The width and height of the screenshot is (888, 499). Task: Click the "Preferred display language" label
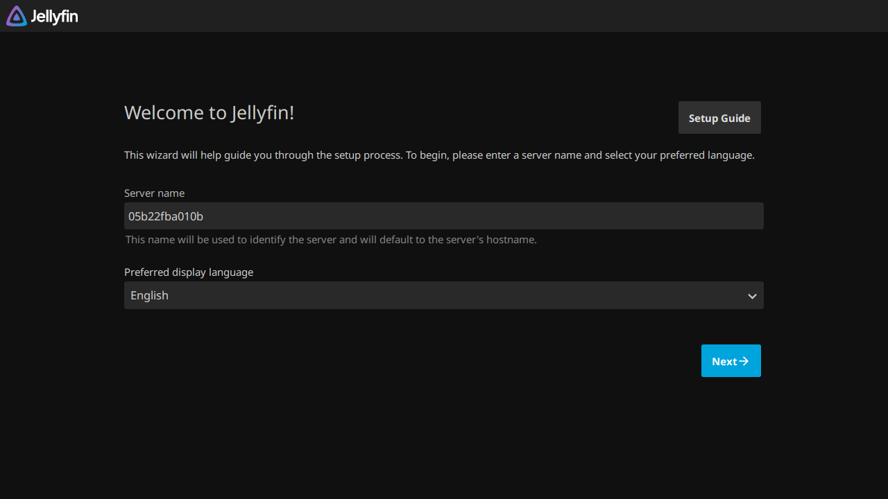[x=189, y=272]
